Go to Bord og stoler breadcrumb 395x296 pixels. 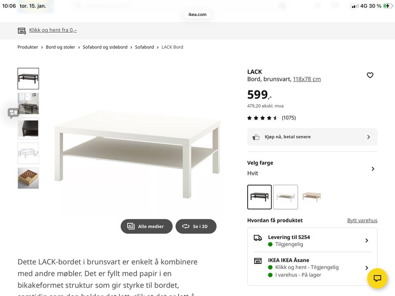pos(60,47)
